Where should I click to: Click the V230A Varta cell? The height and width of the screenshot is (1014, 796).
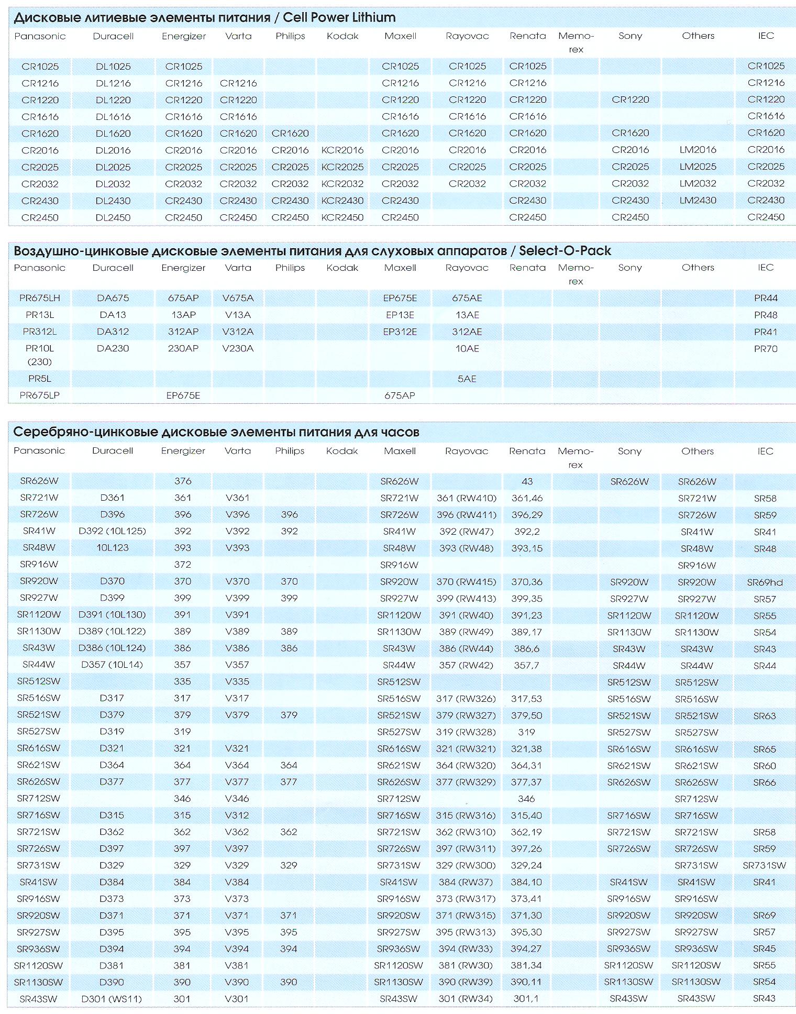pos(238,348)
